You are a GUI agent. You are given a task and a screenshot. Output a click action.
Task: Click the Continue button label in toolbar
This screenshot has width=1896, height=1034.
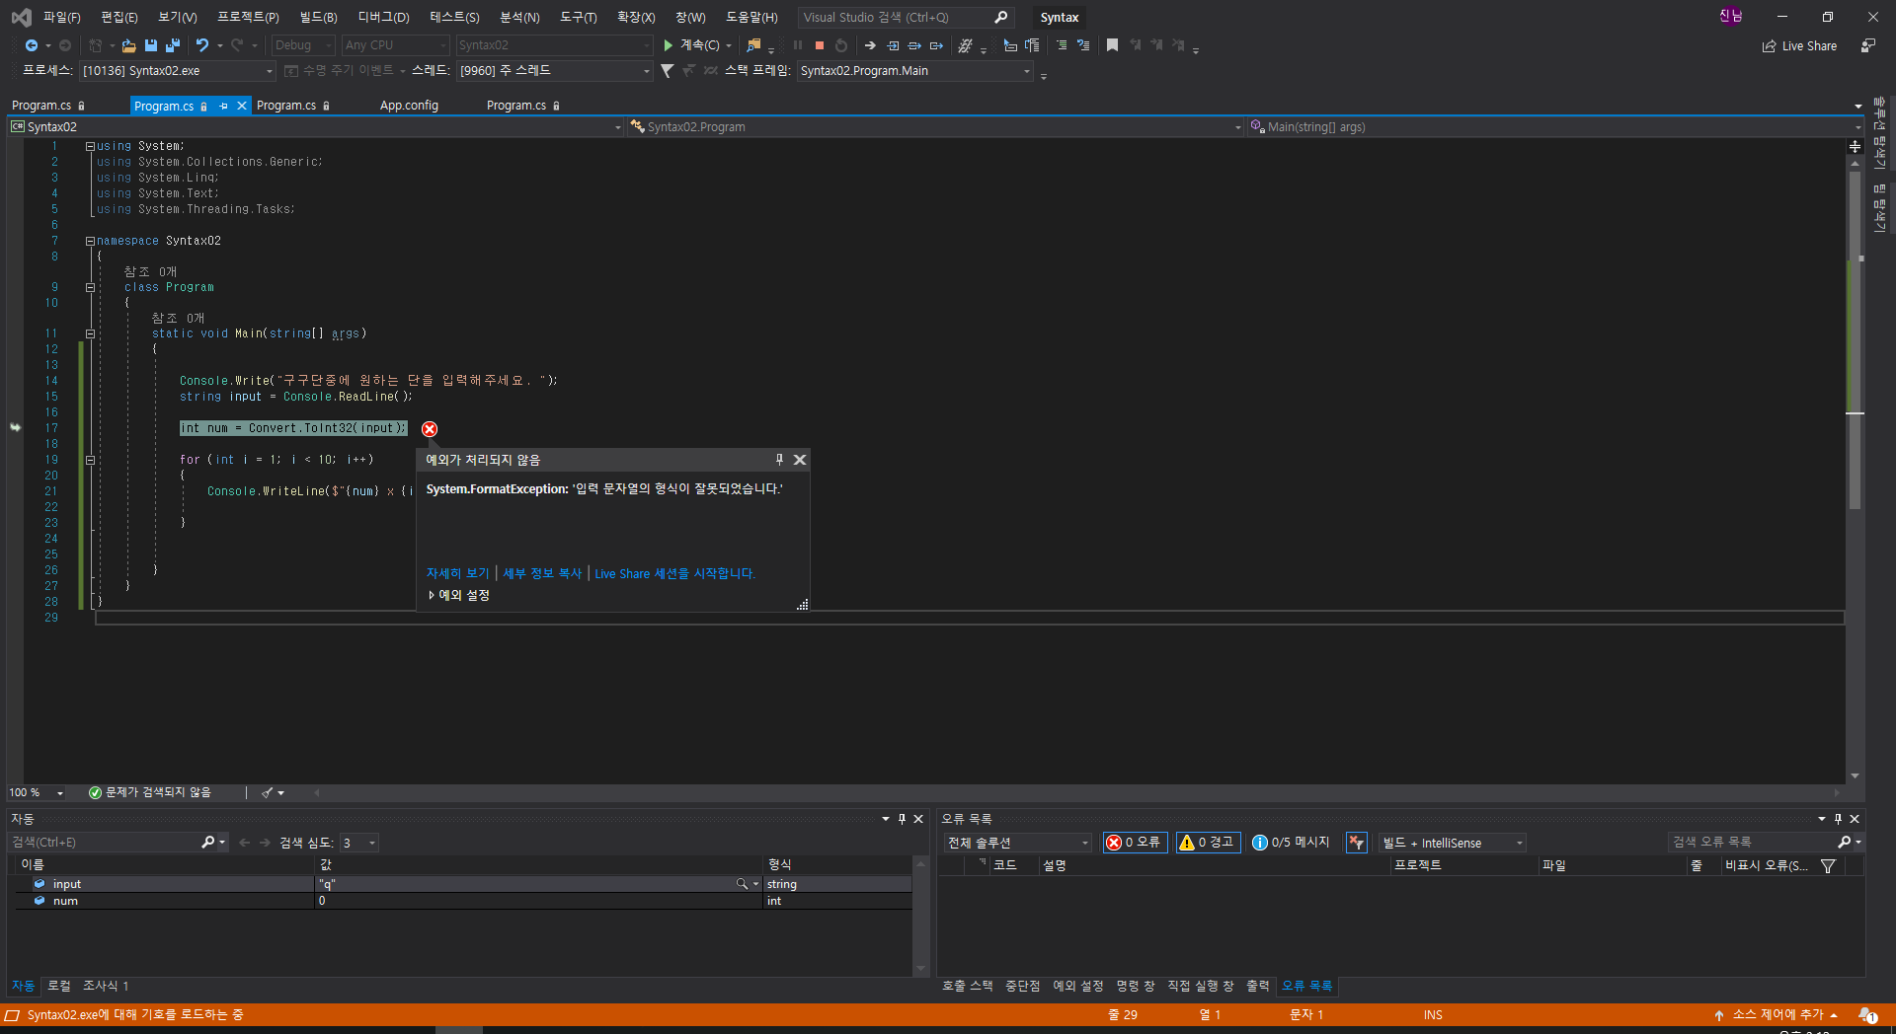point(699,45)
